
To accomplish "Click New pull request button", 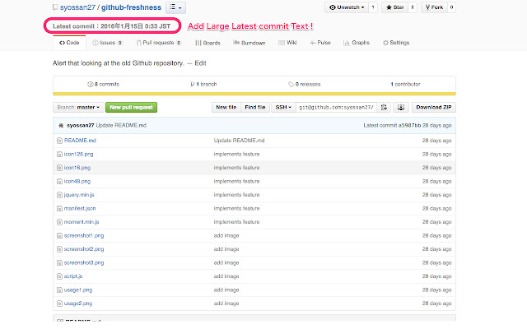I will [x=131, y=108].
